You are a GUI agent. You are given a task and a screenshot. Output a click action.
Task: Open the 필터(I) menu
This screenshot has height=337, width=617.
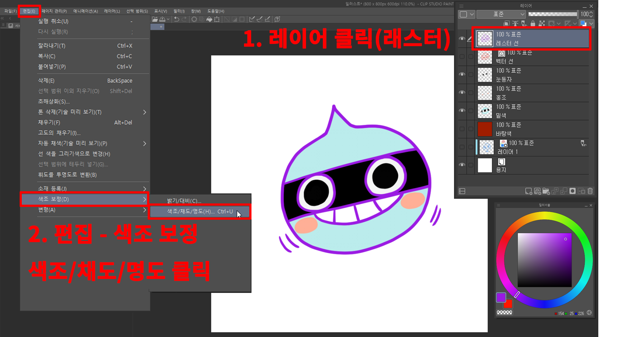click(x=179, y=11)
